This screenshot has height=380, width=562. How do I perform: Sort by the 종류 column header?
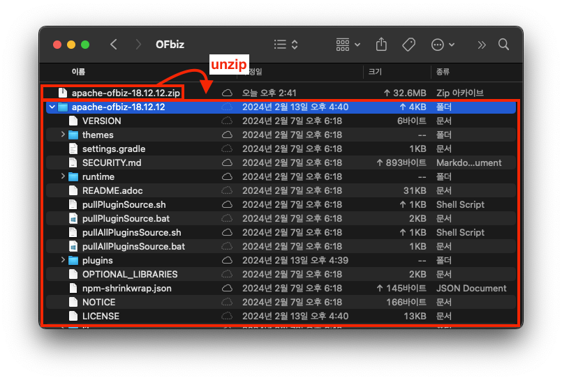point(443,72)
